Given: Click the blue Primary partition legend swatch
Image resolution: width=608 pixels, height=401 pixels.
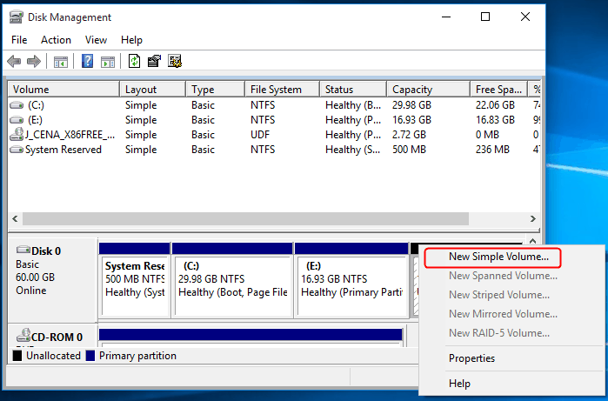Looking at the screenshot, I should tap(90, 356).
